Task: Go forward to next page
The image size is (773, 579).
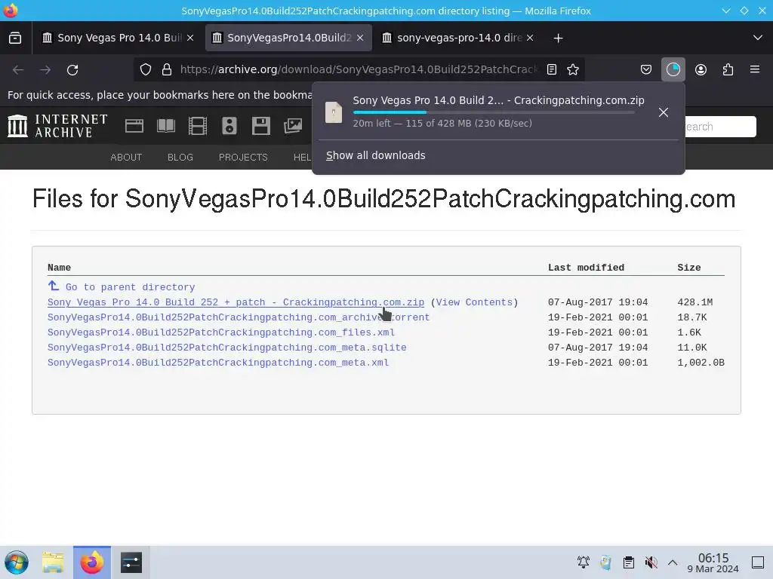Action: click(x=45, y=70)
